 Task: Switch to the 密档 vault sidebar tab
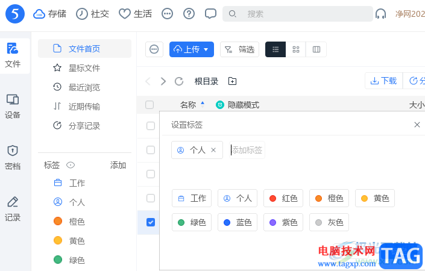click(x=13, y=158)
